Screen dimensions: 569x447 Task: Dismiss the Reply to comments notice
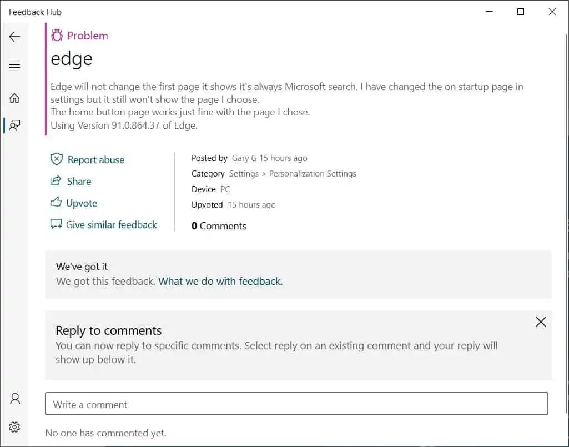pyautogui.click(x=541, y=322)
